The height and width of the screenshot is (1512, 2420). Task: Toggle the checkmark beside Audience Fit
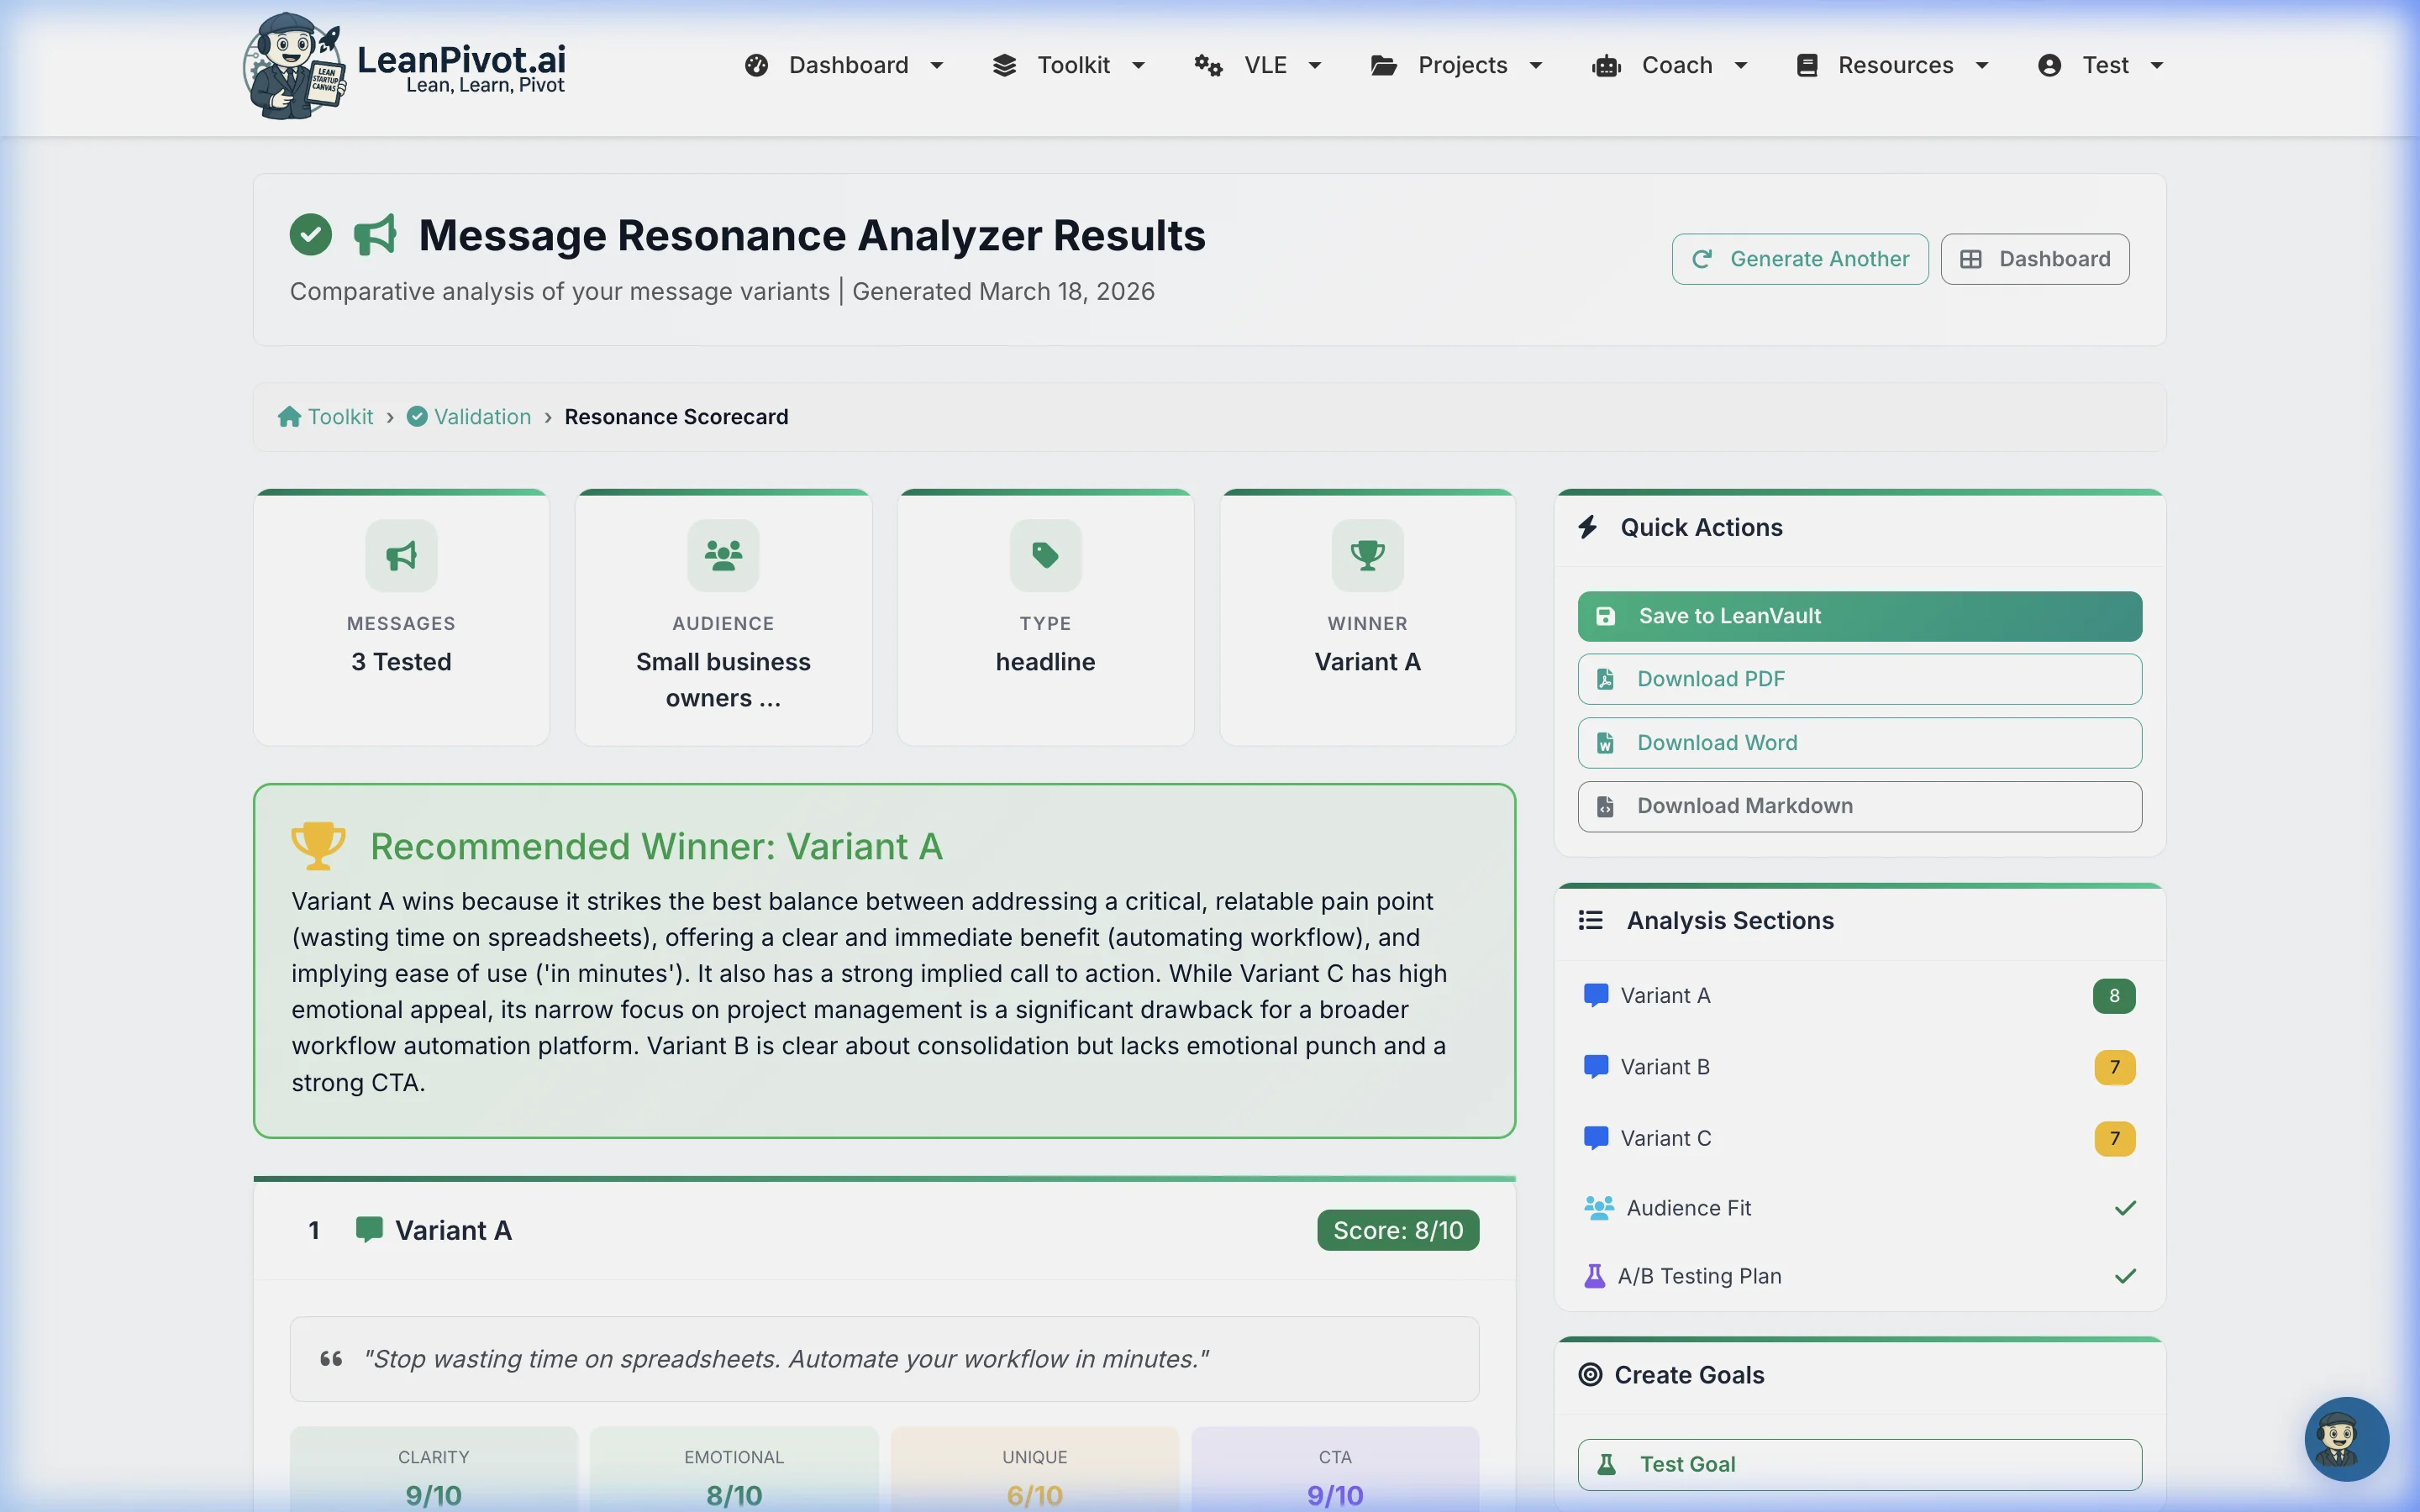click(x=2126, y=1207)
